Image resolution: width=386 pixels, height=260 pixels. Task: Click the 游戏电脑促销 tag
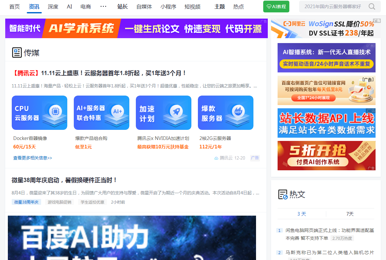(59, 202)
